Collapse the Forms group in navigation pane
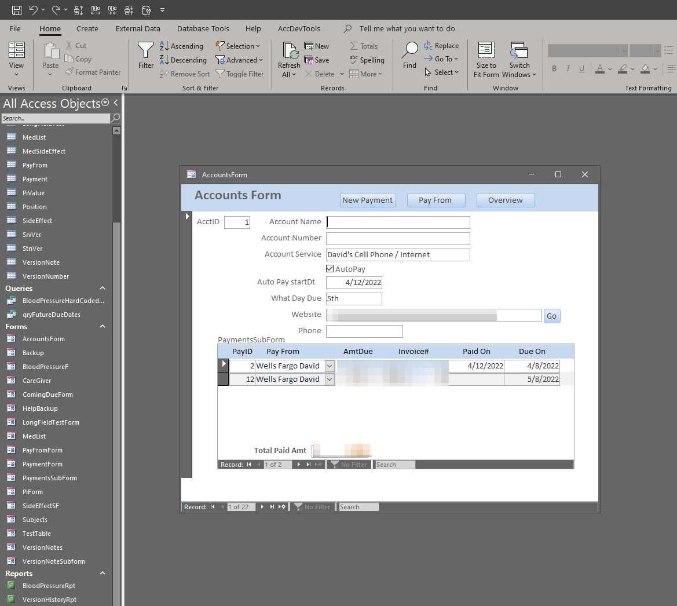This screenshot has height=606, width=677. [x=103, y=327]
